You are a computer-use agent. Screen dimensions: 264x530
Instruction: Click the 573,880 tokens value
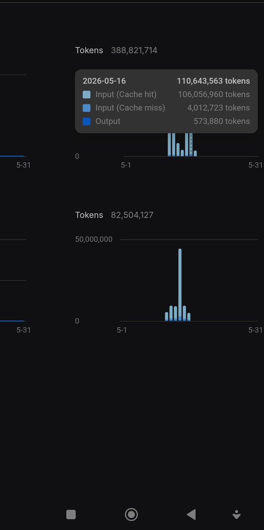coord(222,121)
